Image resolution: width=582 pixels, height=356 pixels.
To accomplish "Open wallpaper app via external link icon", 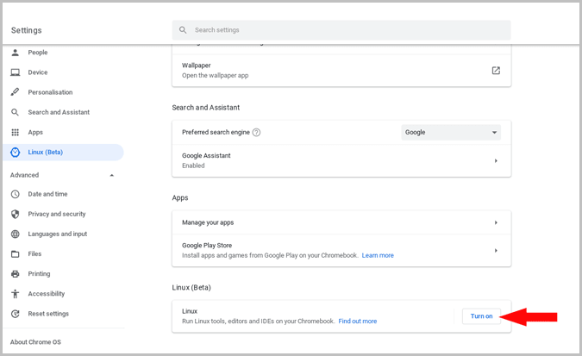I will coord(496,71).
